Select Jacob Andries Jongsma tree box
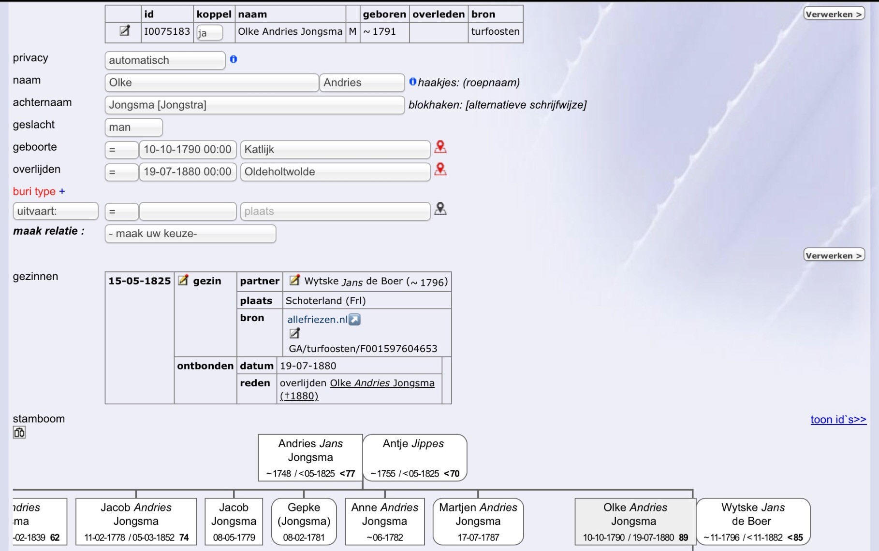The image size is (879, 551). pyautogui.click(x=136, y=522)
